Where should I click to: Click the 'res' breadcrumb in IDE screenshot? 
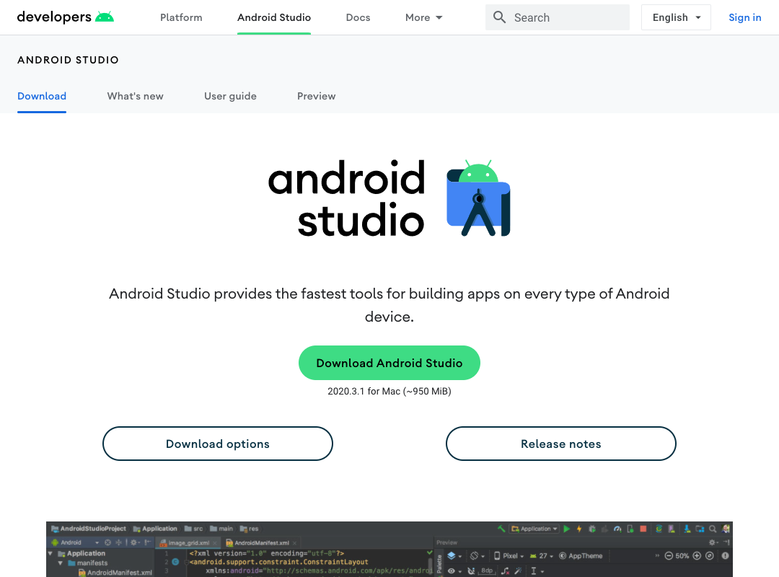250,529
